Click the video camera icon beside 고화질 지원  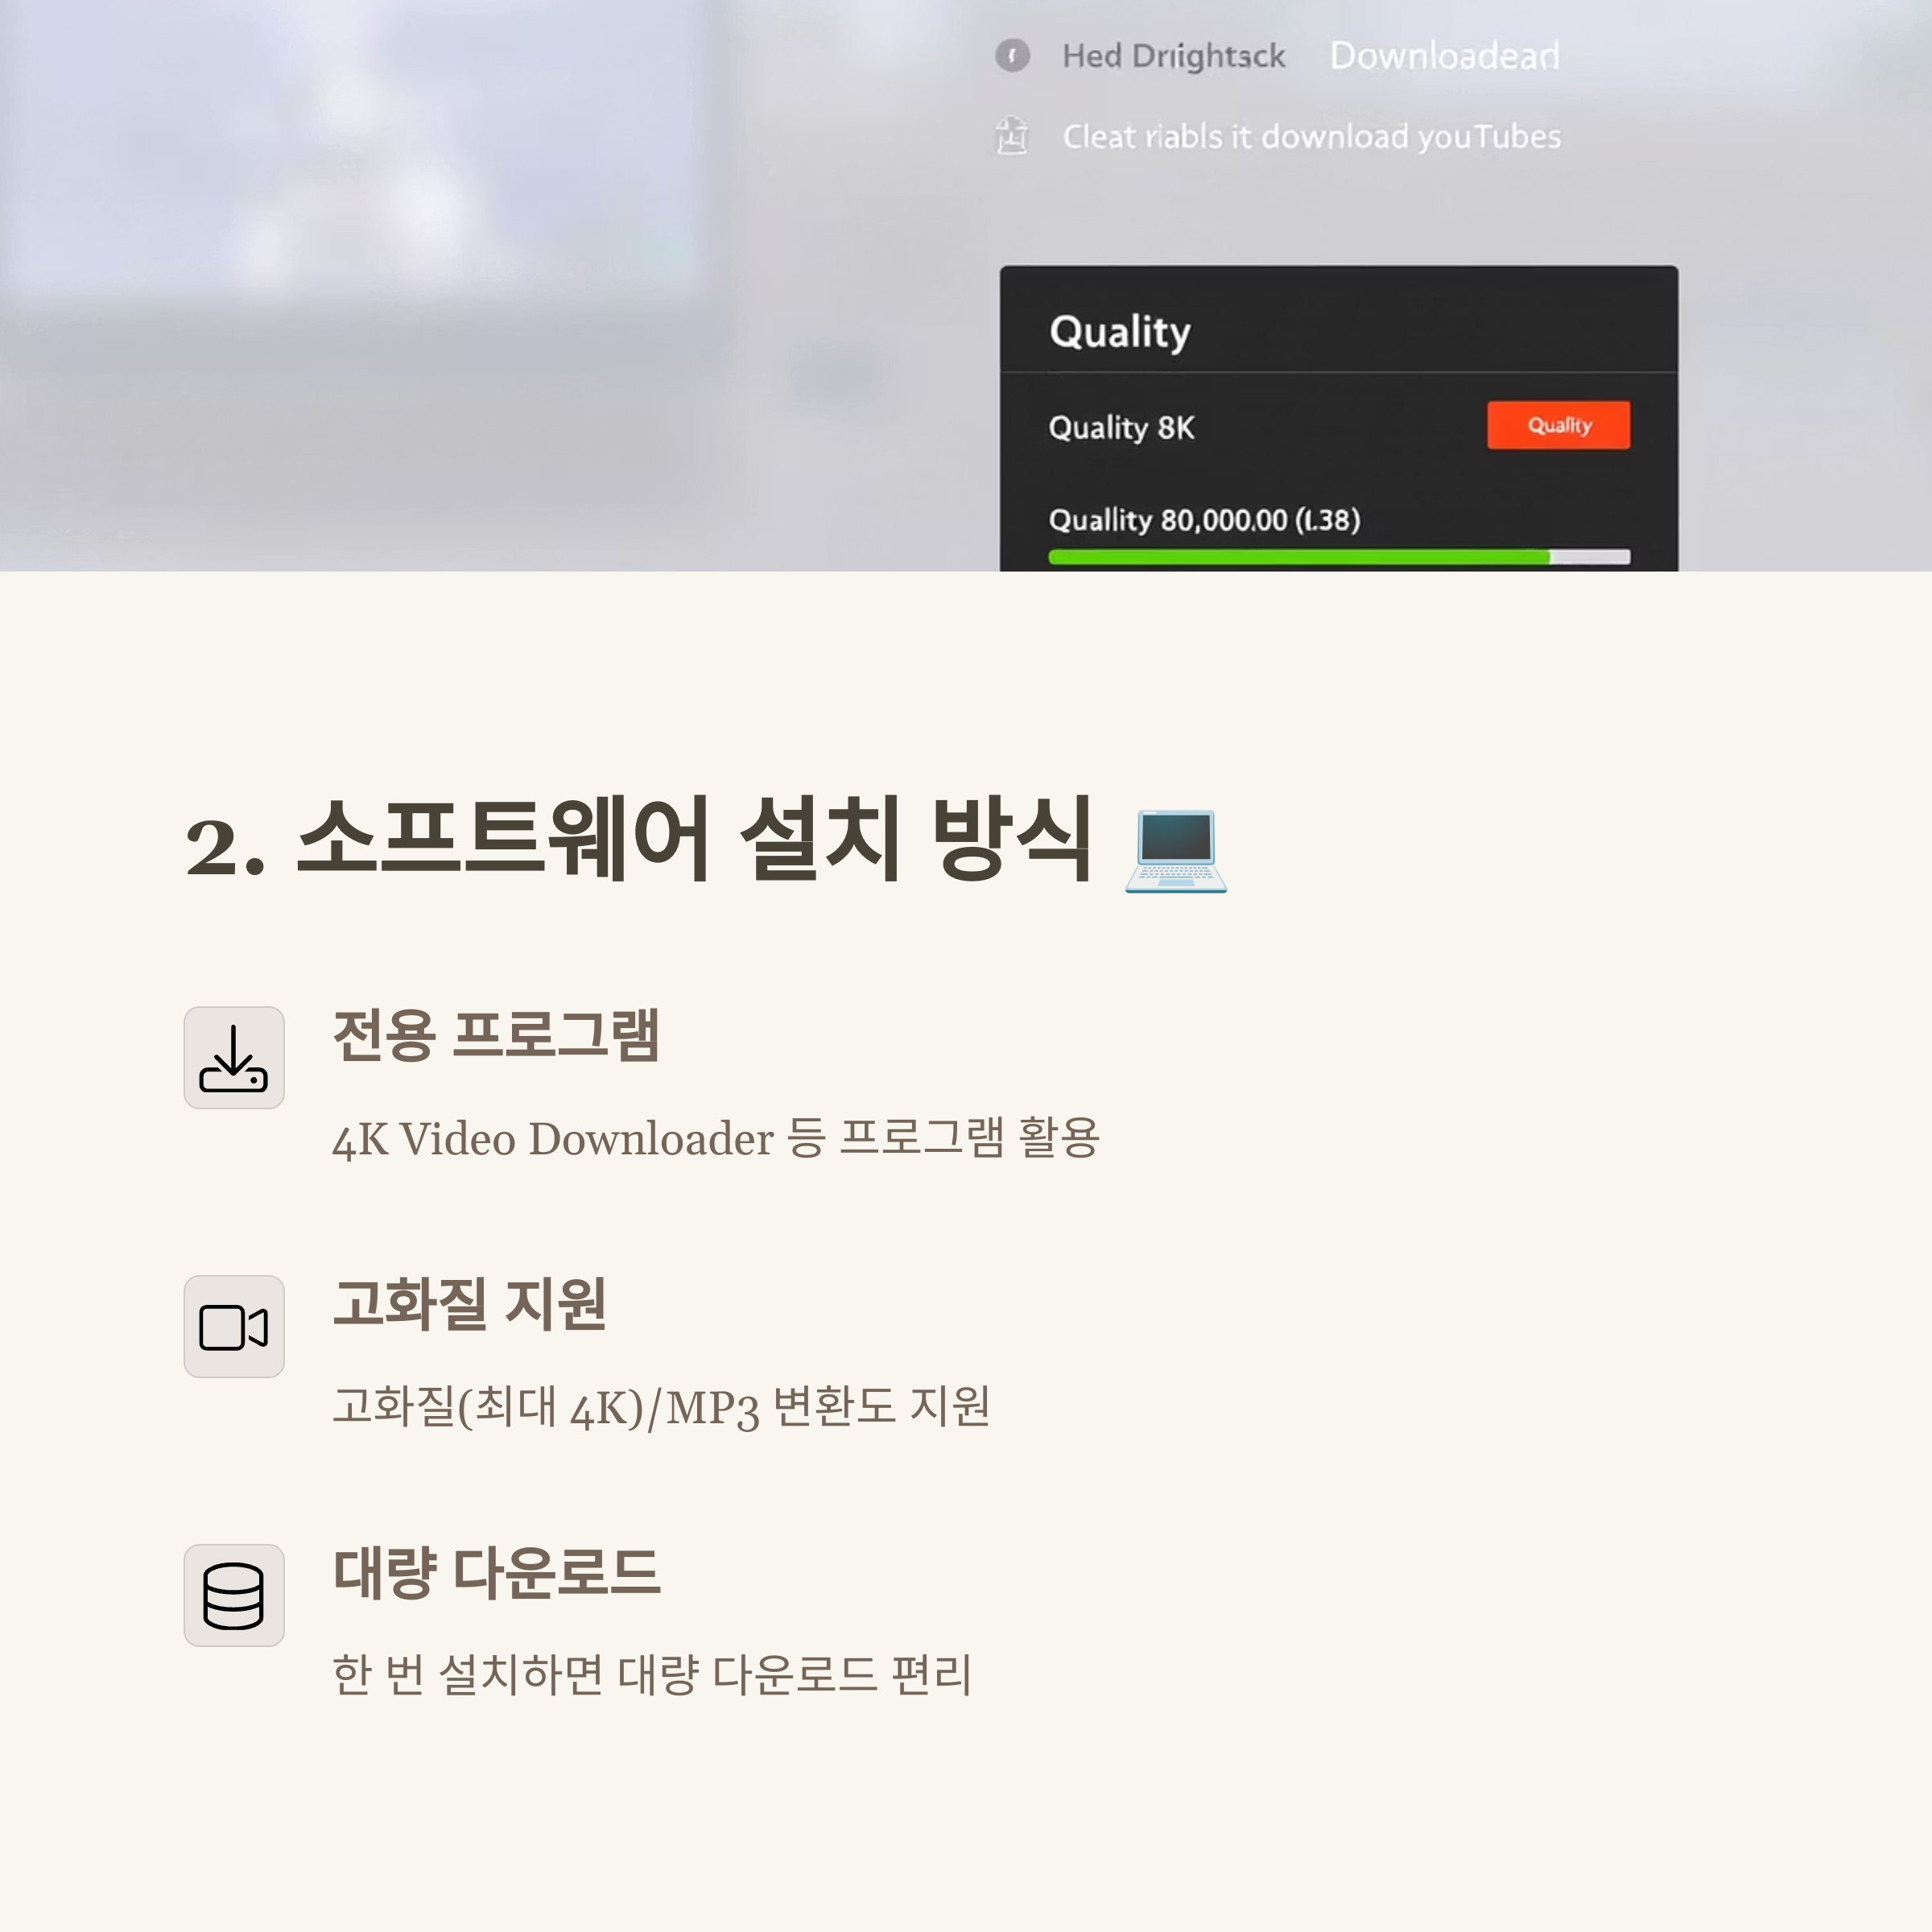click(x=234, y=1327)
